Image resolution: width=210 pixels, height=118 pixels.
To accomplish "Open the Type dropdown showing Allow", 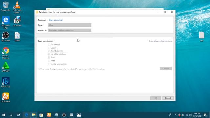I will [70, 25].
